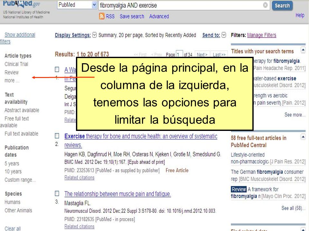Open Related citations for PMID 23253613
The image size is (309, 231).
[x=80, y=177]
